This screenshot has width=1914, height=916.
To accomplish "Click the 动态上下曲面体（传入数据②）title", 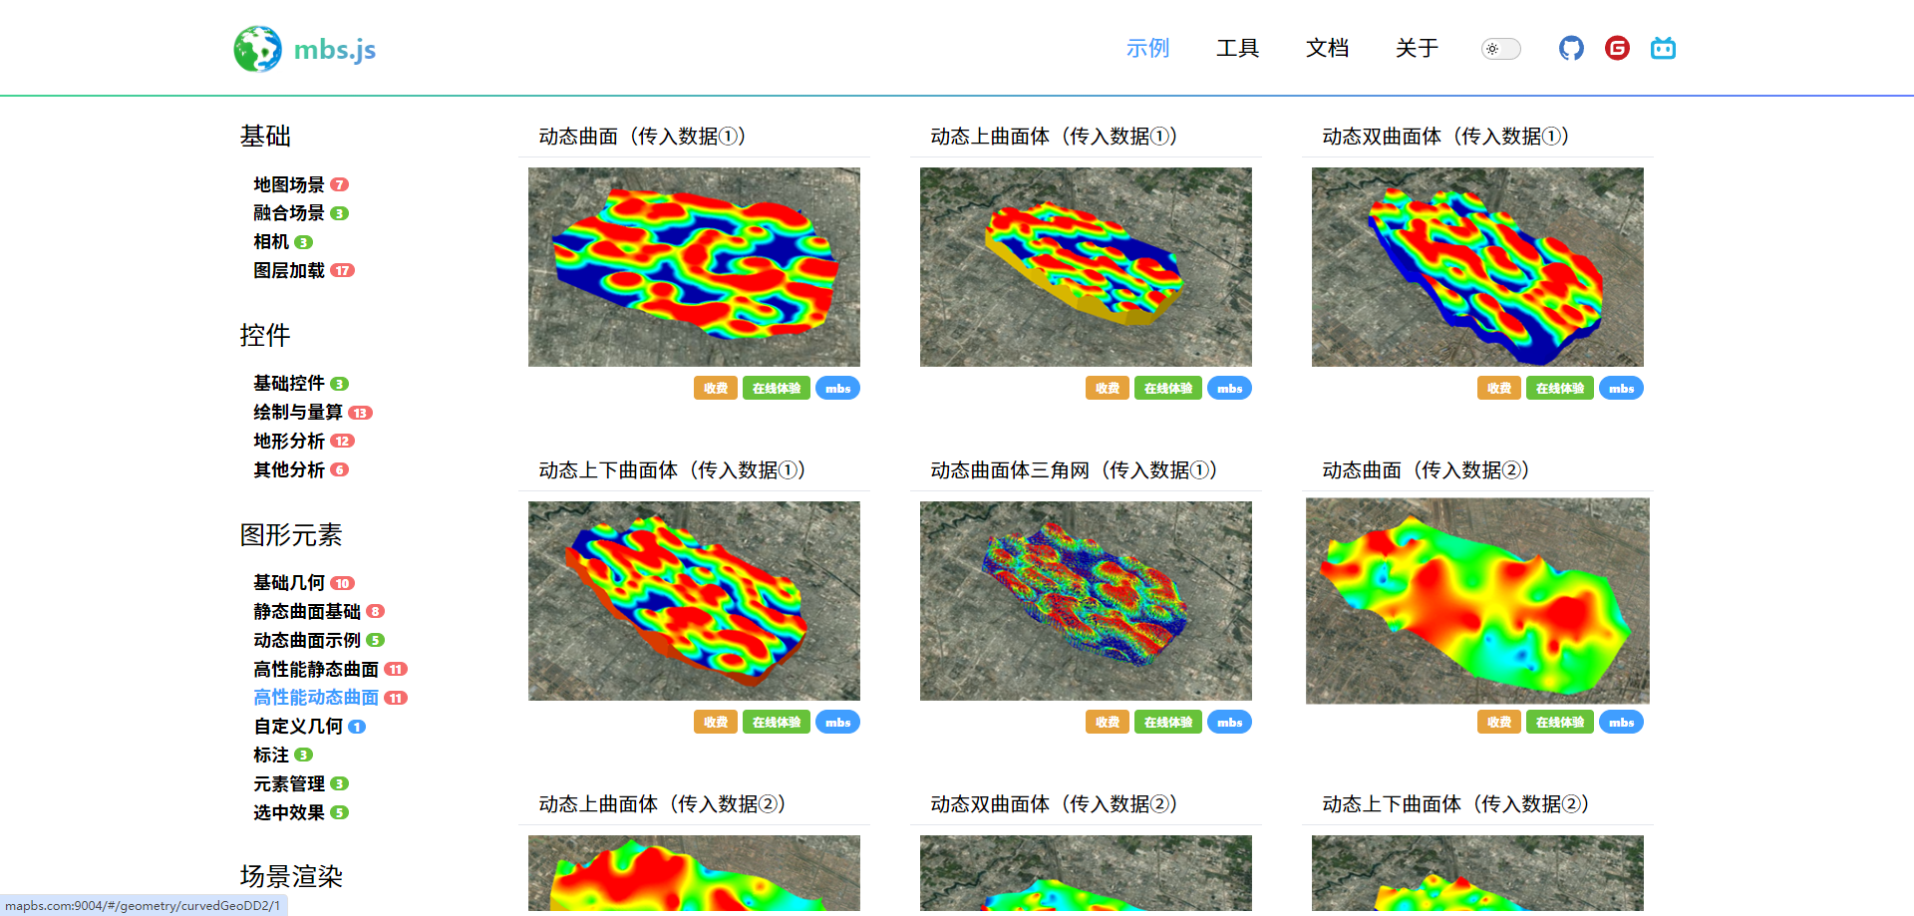I will tap(1456, 804).
